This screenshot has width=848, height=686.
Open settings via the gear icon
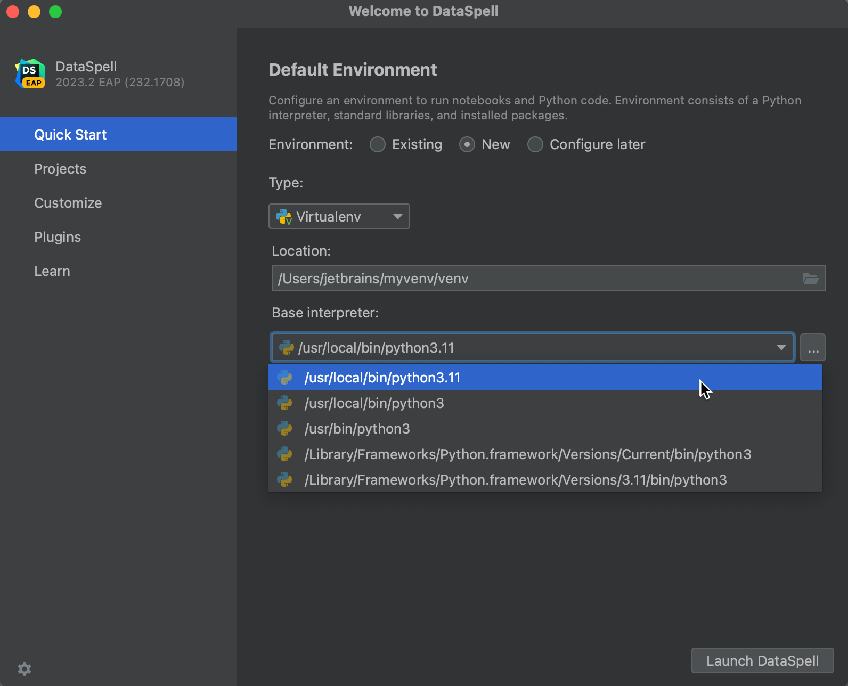25,668
